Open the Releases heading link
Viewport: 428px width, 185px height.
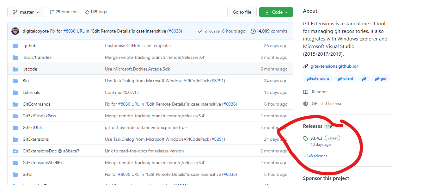tap(313, 126)
